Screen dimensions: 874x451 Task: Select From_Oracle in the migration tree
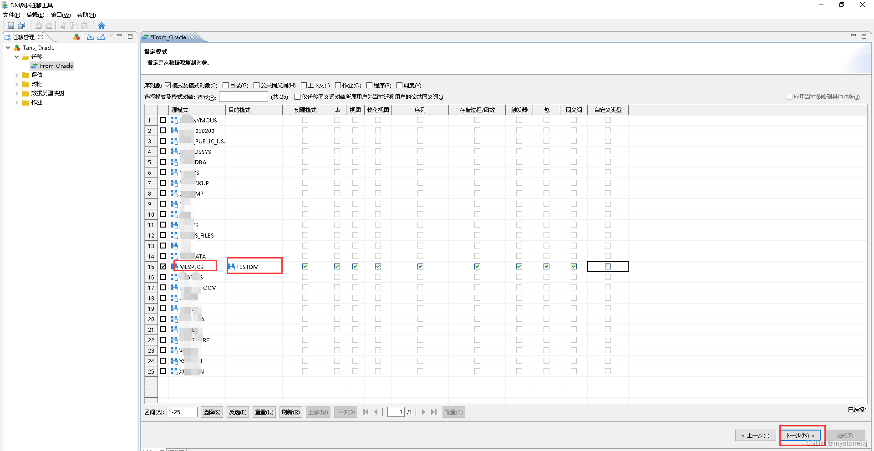coord(52,66)
